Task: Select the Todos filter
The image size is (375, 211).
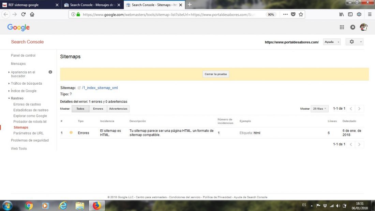Action: pyautogui.click(x=80, y=109)
